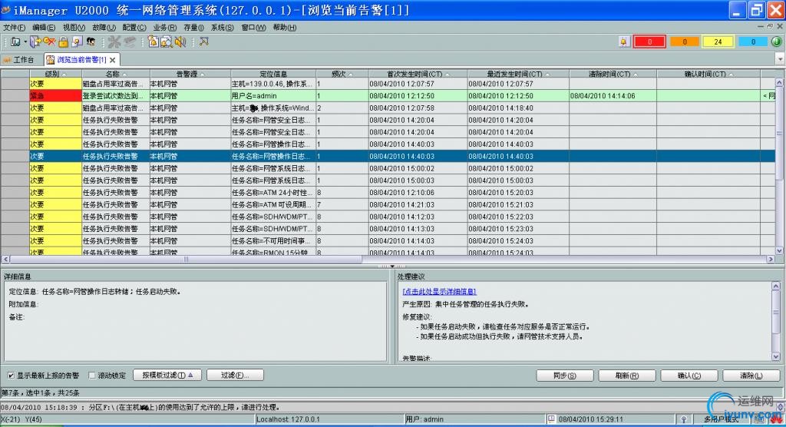Click the blue warning alarm counter showing 0

752,42
